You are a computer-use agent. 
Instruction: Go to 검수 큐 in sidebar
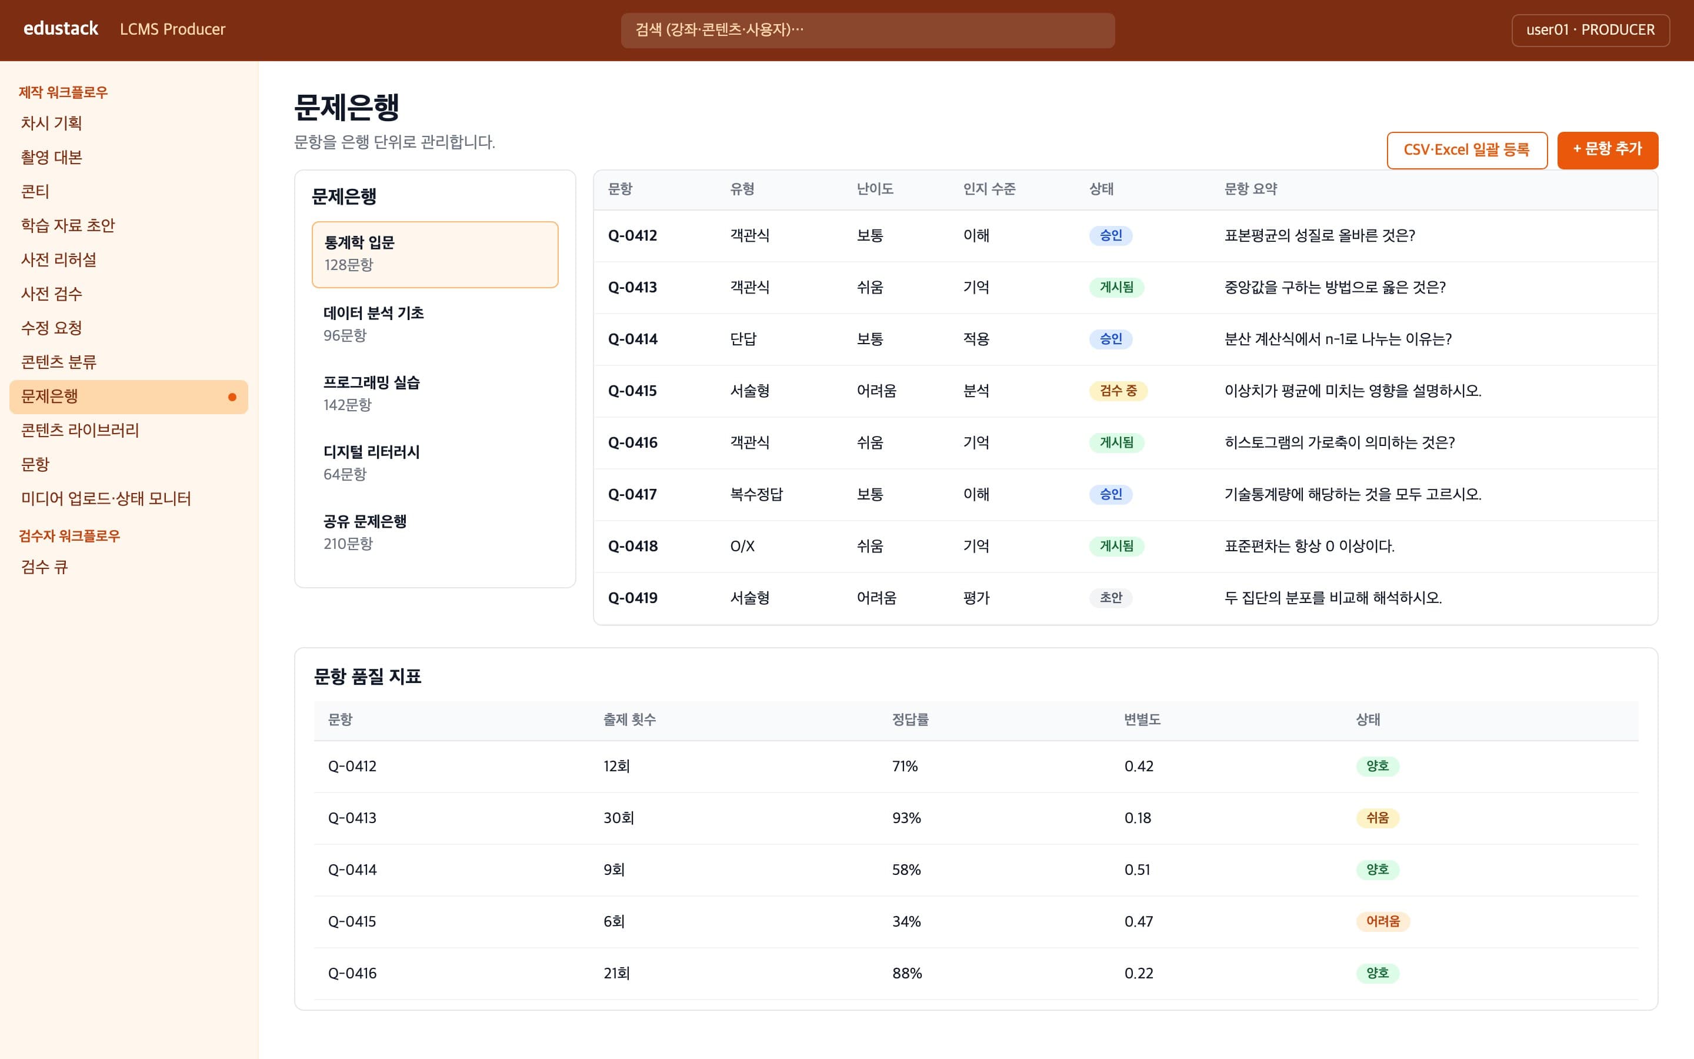(129, 567)
